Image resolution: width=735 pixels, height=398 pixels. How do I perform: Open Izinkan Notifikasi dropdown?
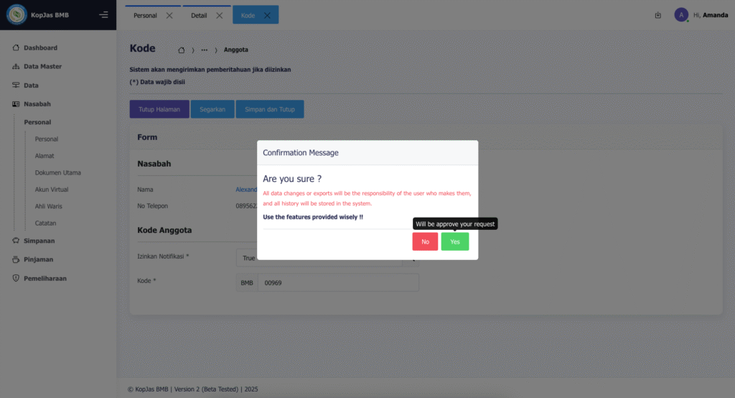click(319, 257)
